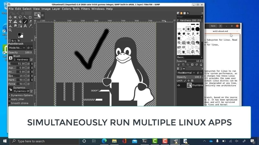Reset brush Angle to default
Screen dimensions: 259x145
(28, 72)
